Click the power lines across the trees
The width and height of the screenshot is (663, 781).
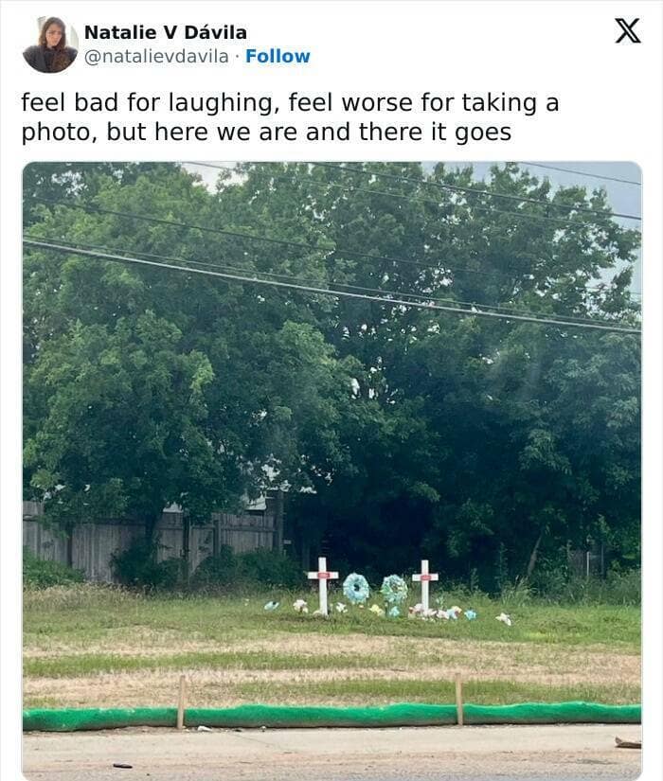pyautogui.click(x=332, y=284)
